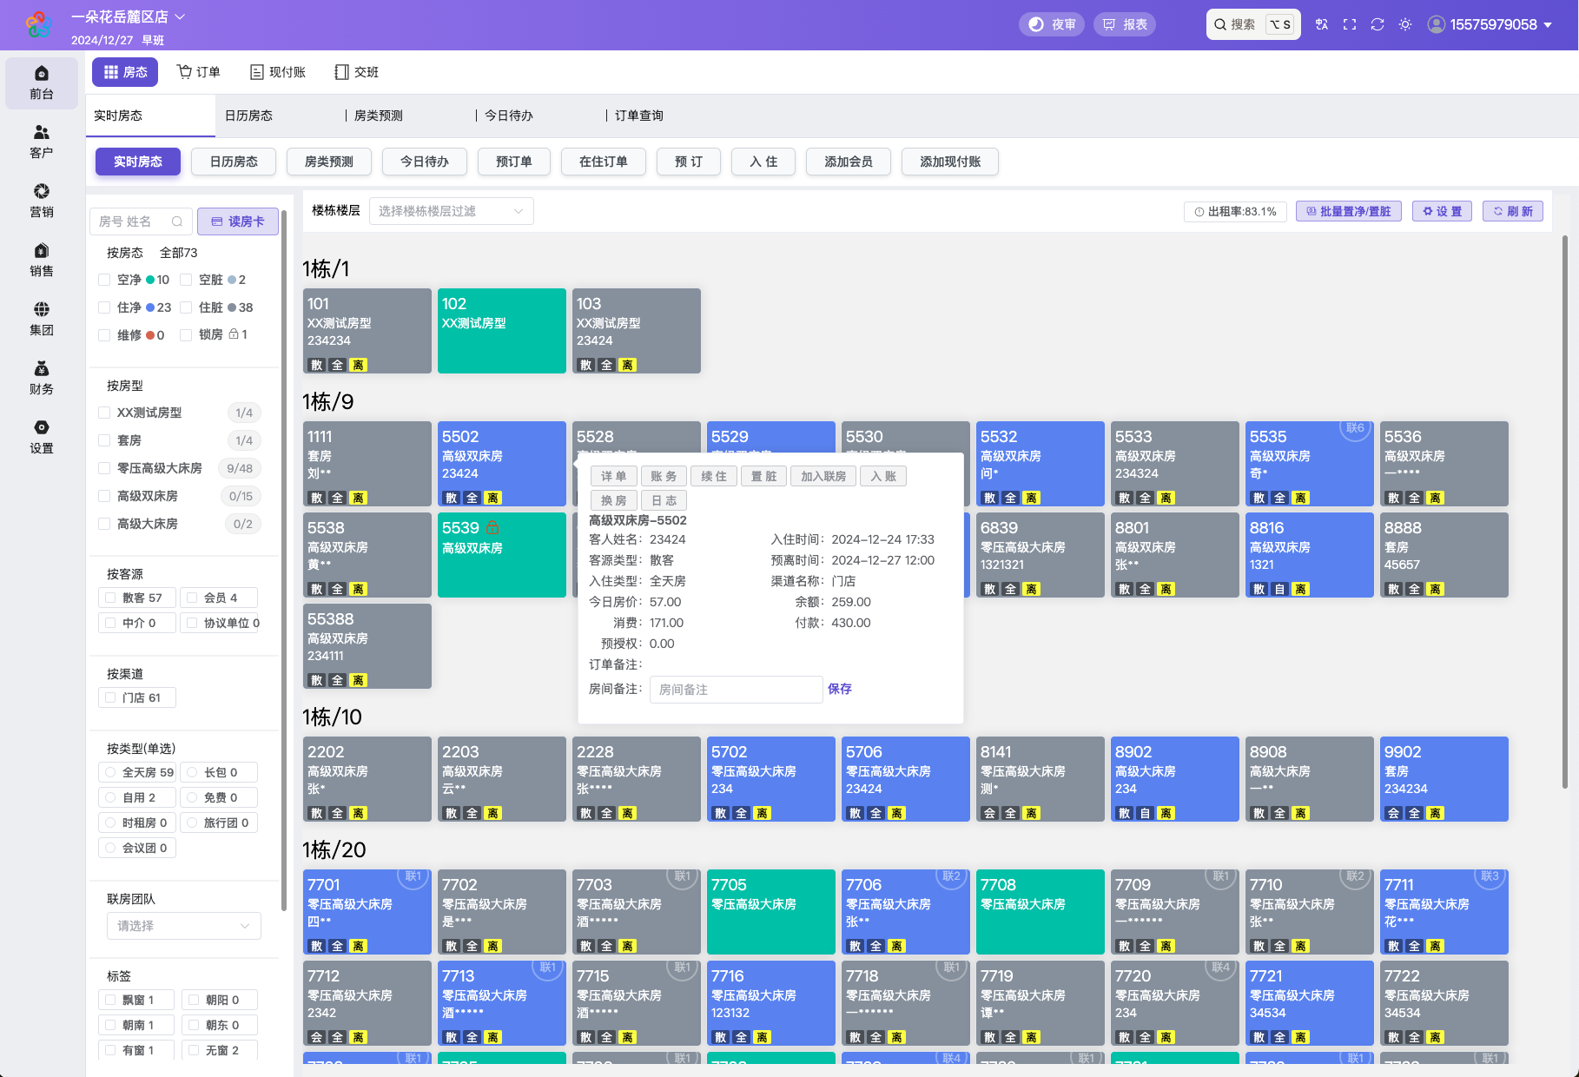Open the 财务 finance sidebar icon

coord(41,378)
